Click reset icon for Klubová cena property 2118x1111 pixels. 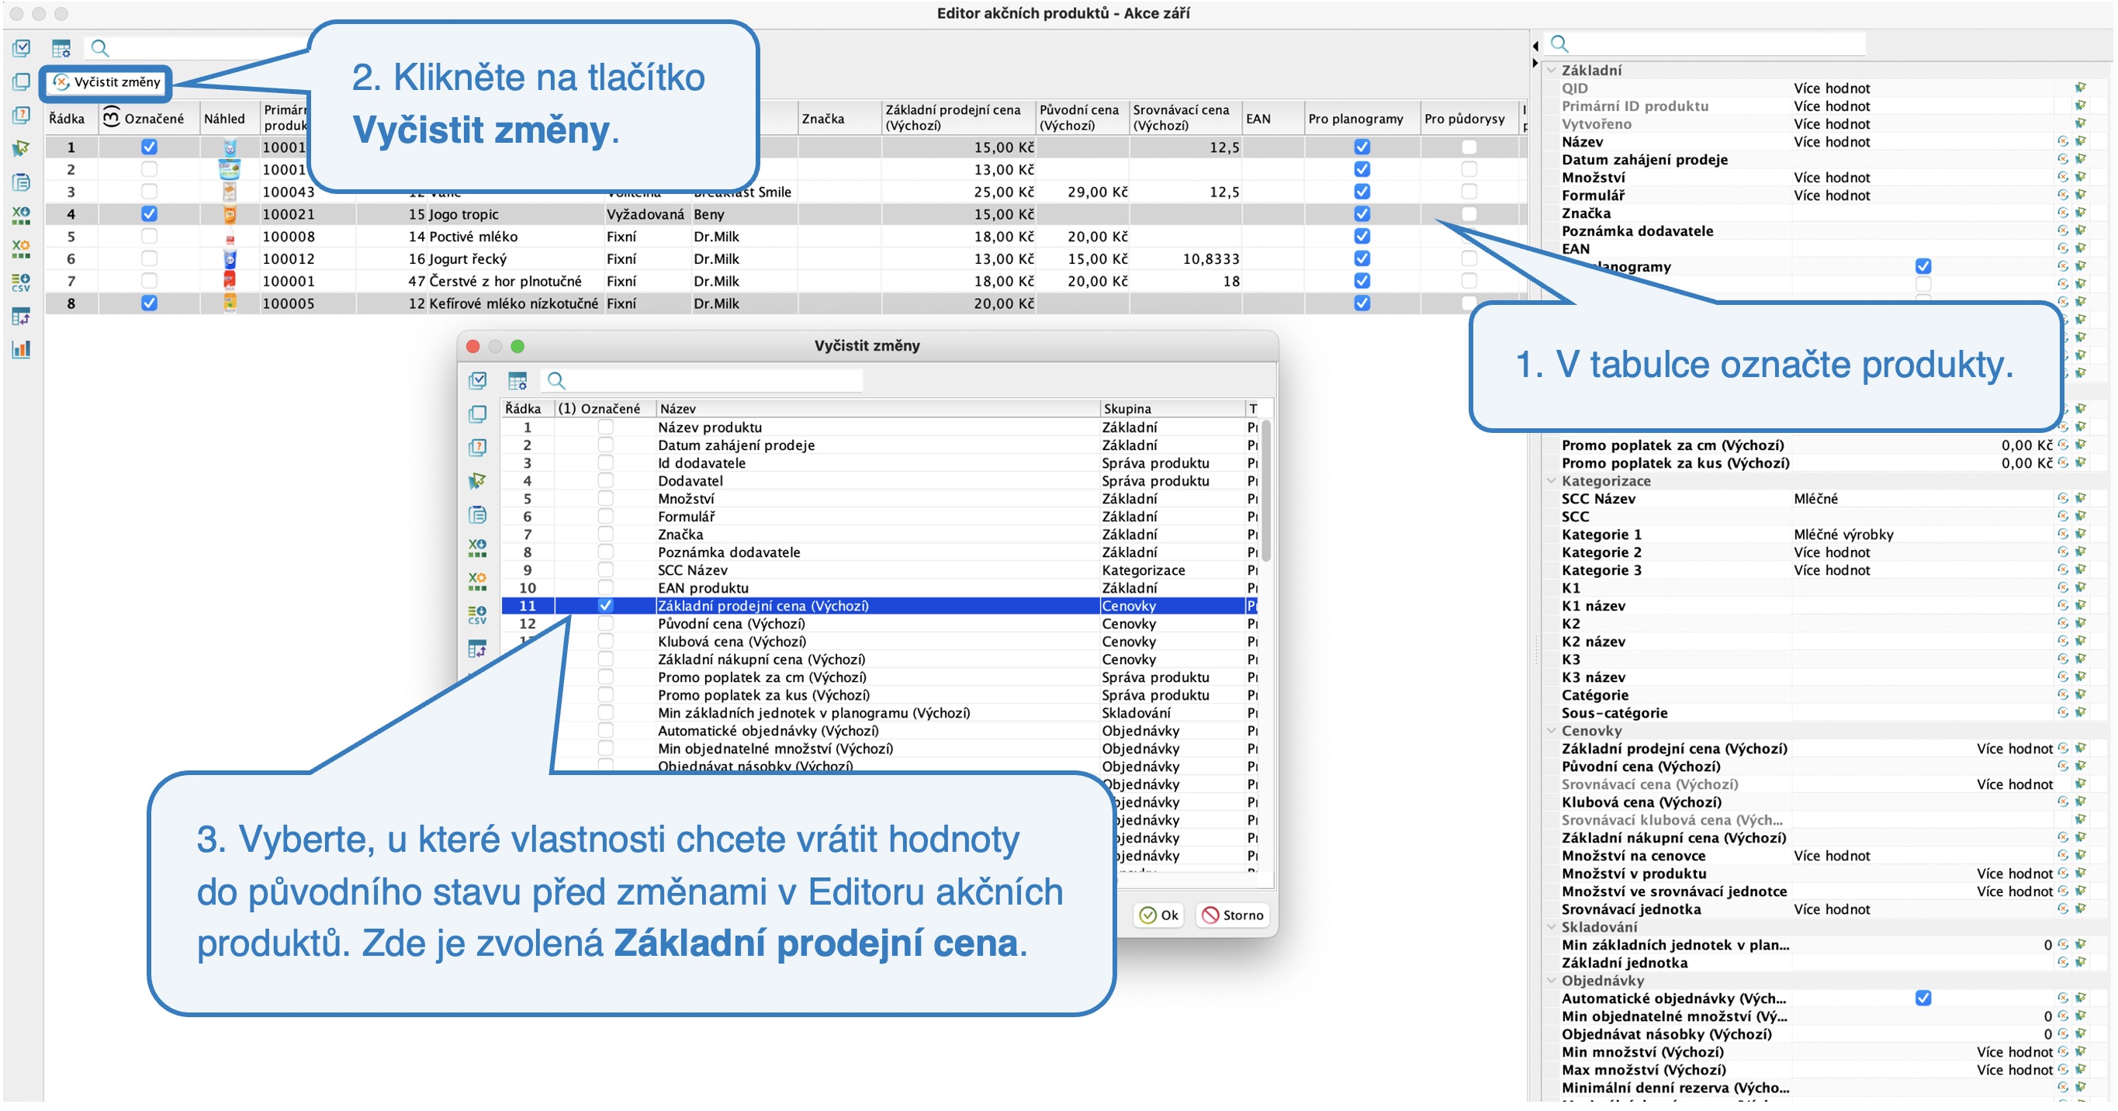2062,801
